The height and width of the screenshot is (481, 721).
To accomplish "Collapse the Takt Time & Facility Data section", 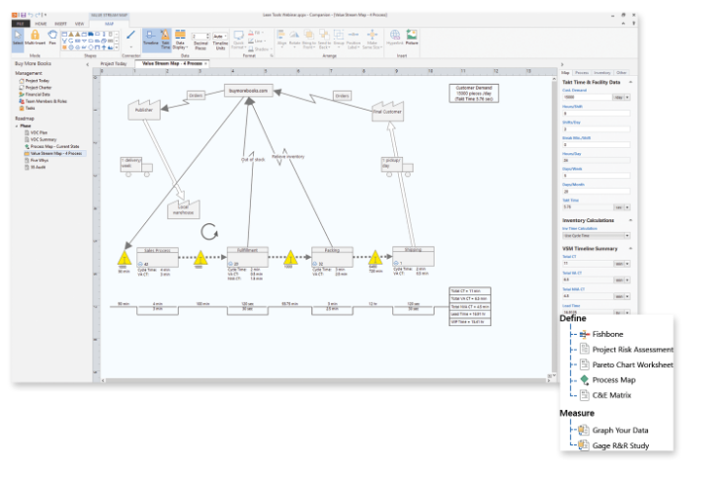I will [632, 82].
